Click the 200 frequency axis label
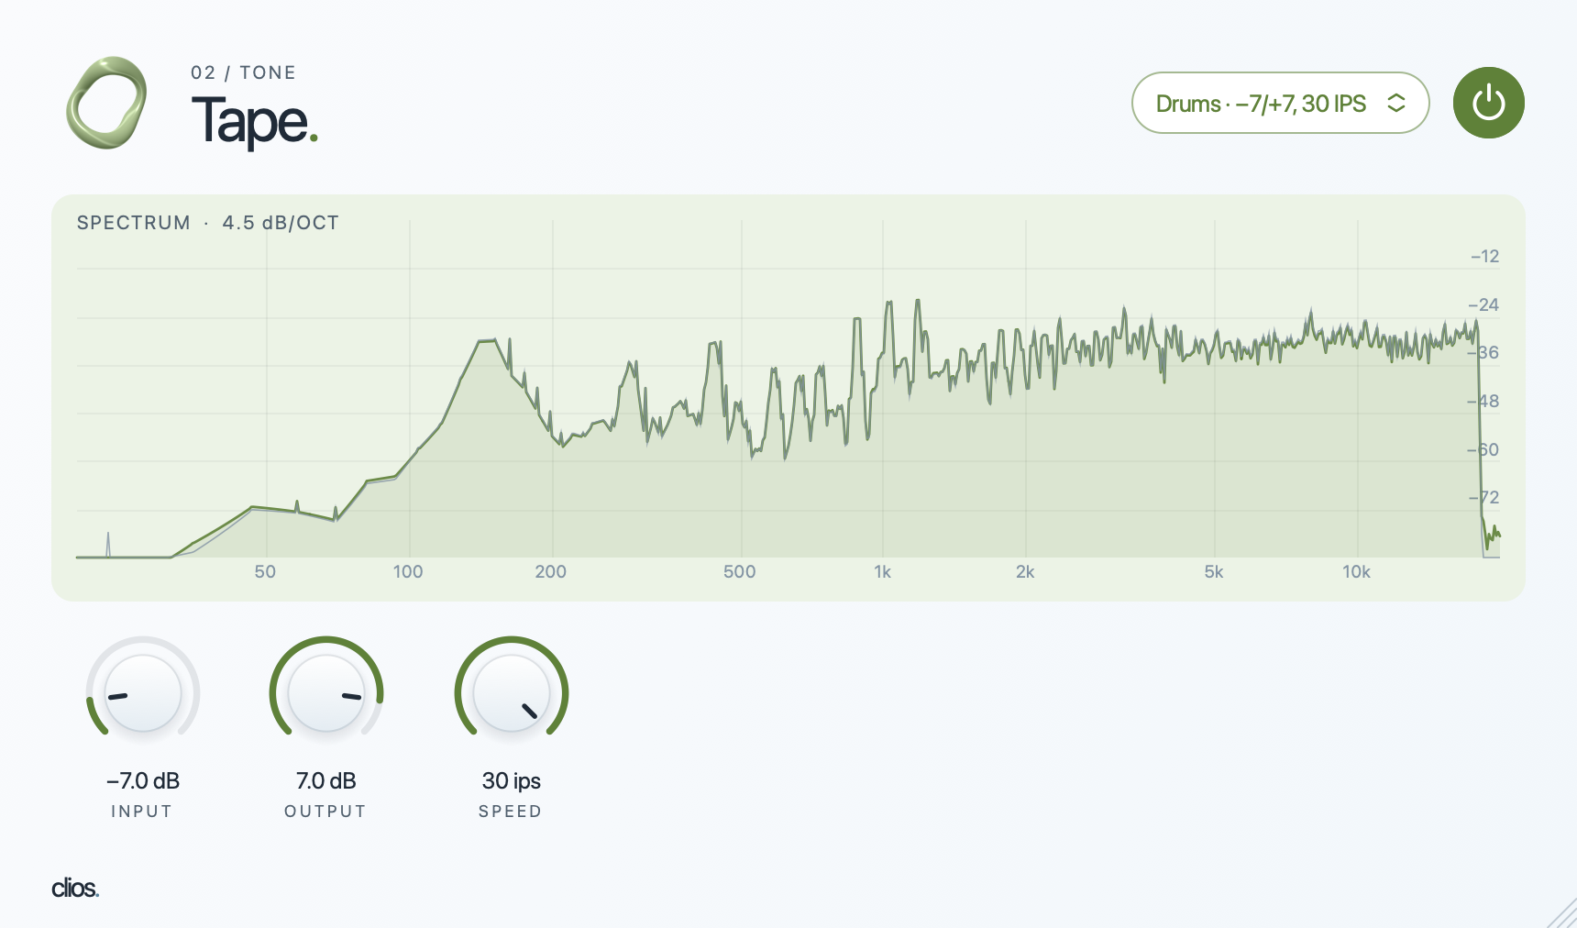1577x928 pixels. point(551,572)
